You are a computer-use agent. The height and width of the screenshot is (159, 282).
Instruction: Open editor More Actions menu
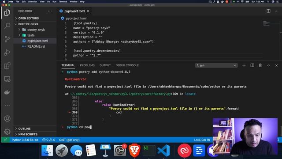click(276, 11)
